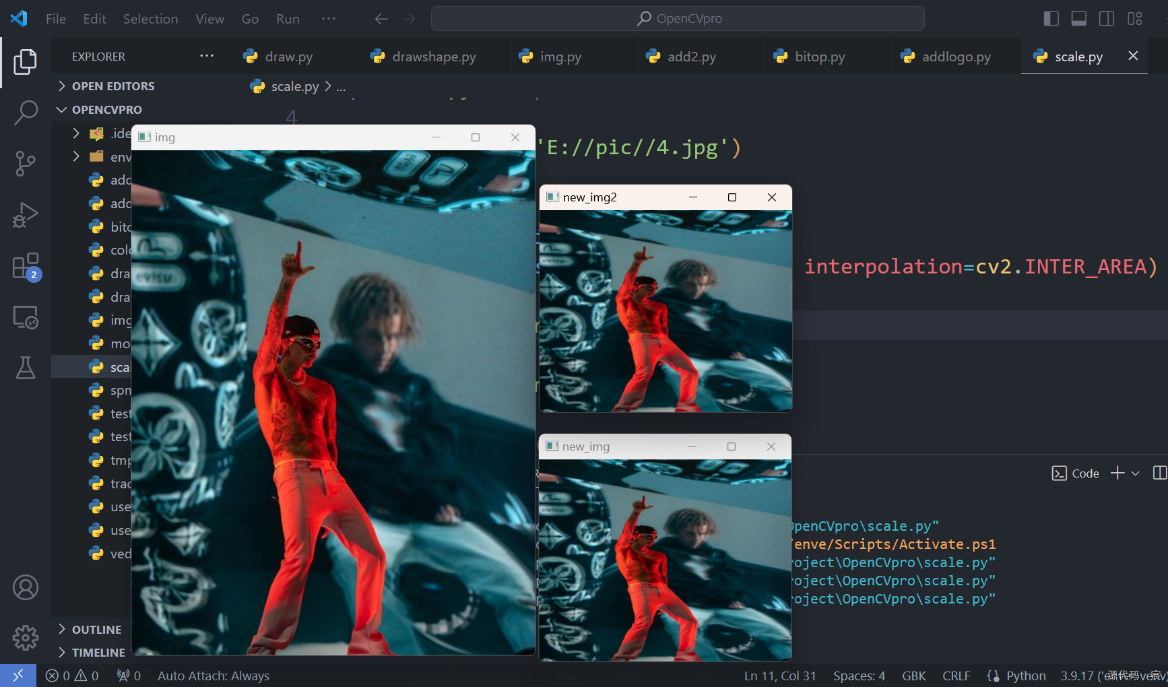Open the Accounts menu icon

coord(25,587)
